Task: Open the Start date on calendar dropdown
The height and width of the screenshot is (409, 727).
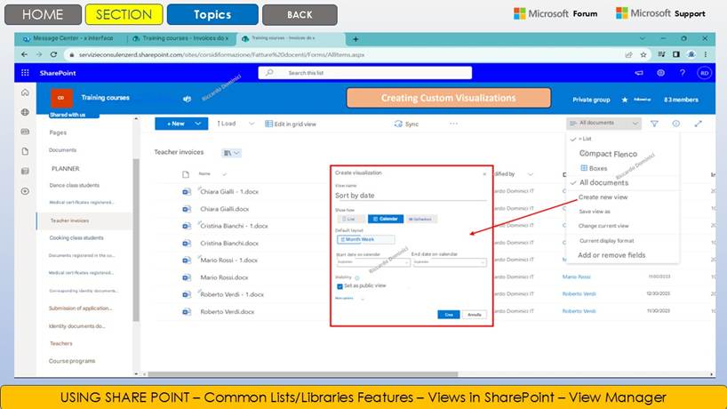Action: pos(373,262)
